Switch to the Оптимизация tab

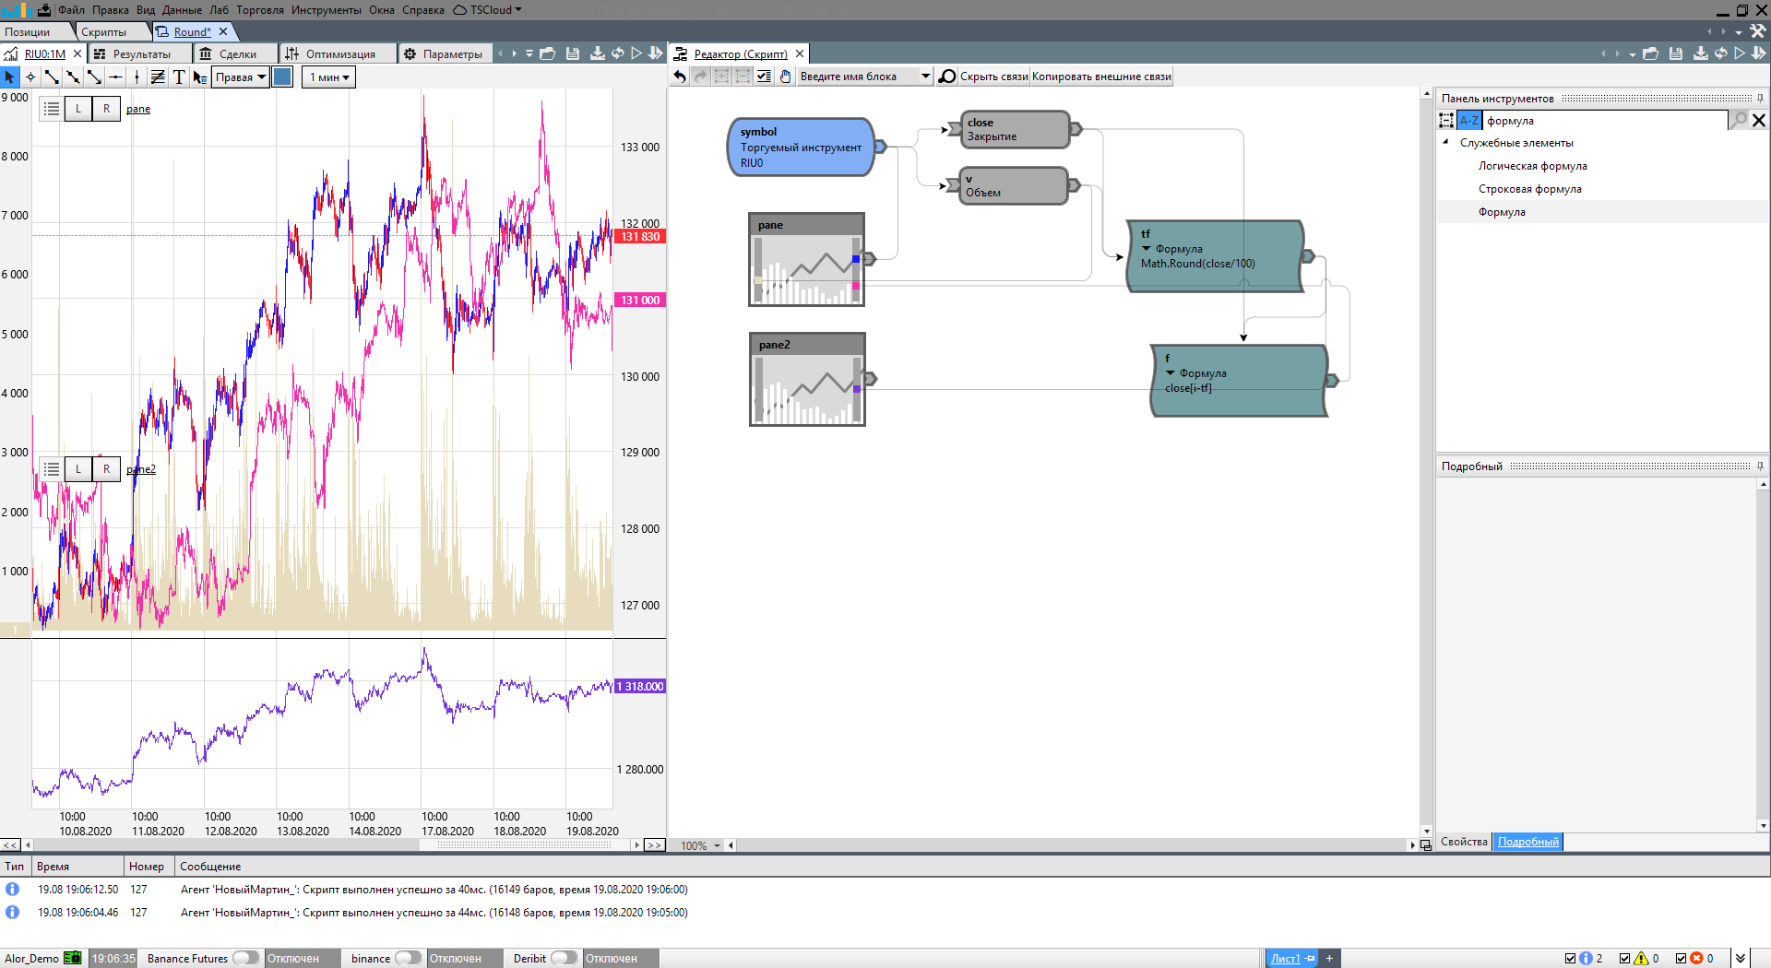(x=339, y=54)
